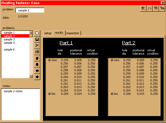Click the new problem blank-page icon

point(37,33)
